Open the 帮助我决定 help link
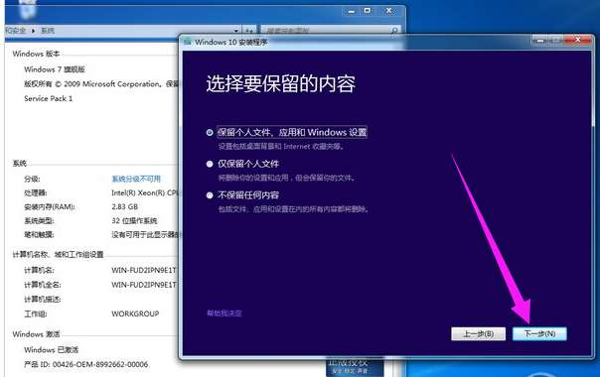 click(225, 314)
